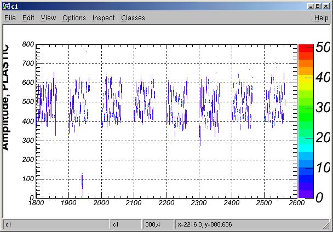Viewport: 333px width, 232px height.
Task: Click the violet bottom of color palette
Action: [306, 194]
